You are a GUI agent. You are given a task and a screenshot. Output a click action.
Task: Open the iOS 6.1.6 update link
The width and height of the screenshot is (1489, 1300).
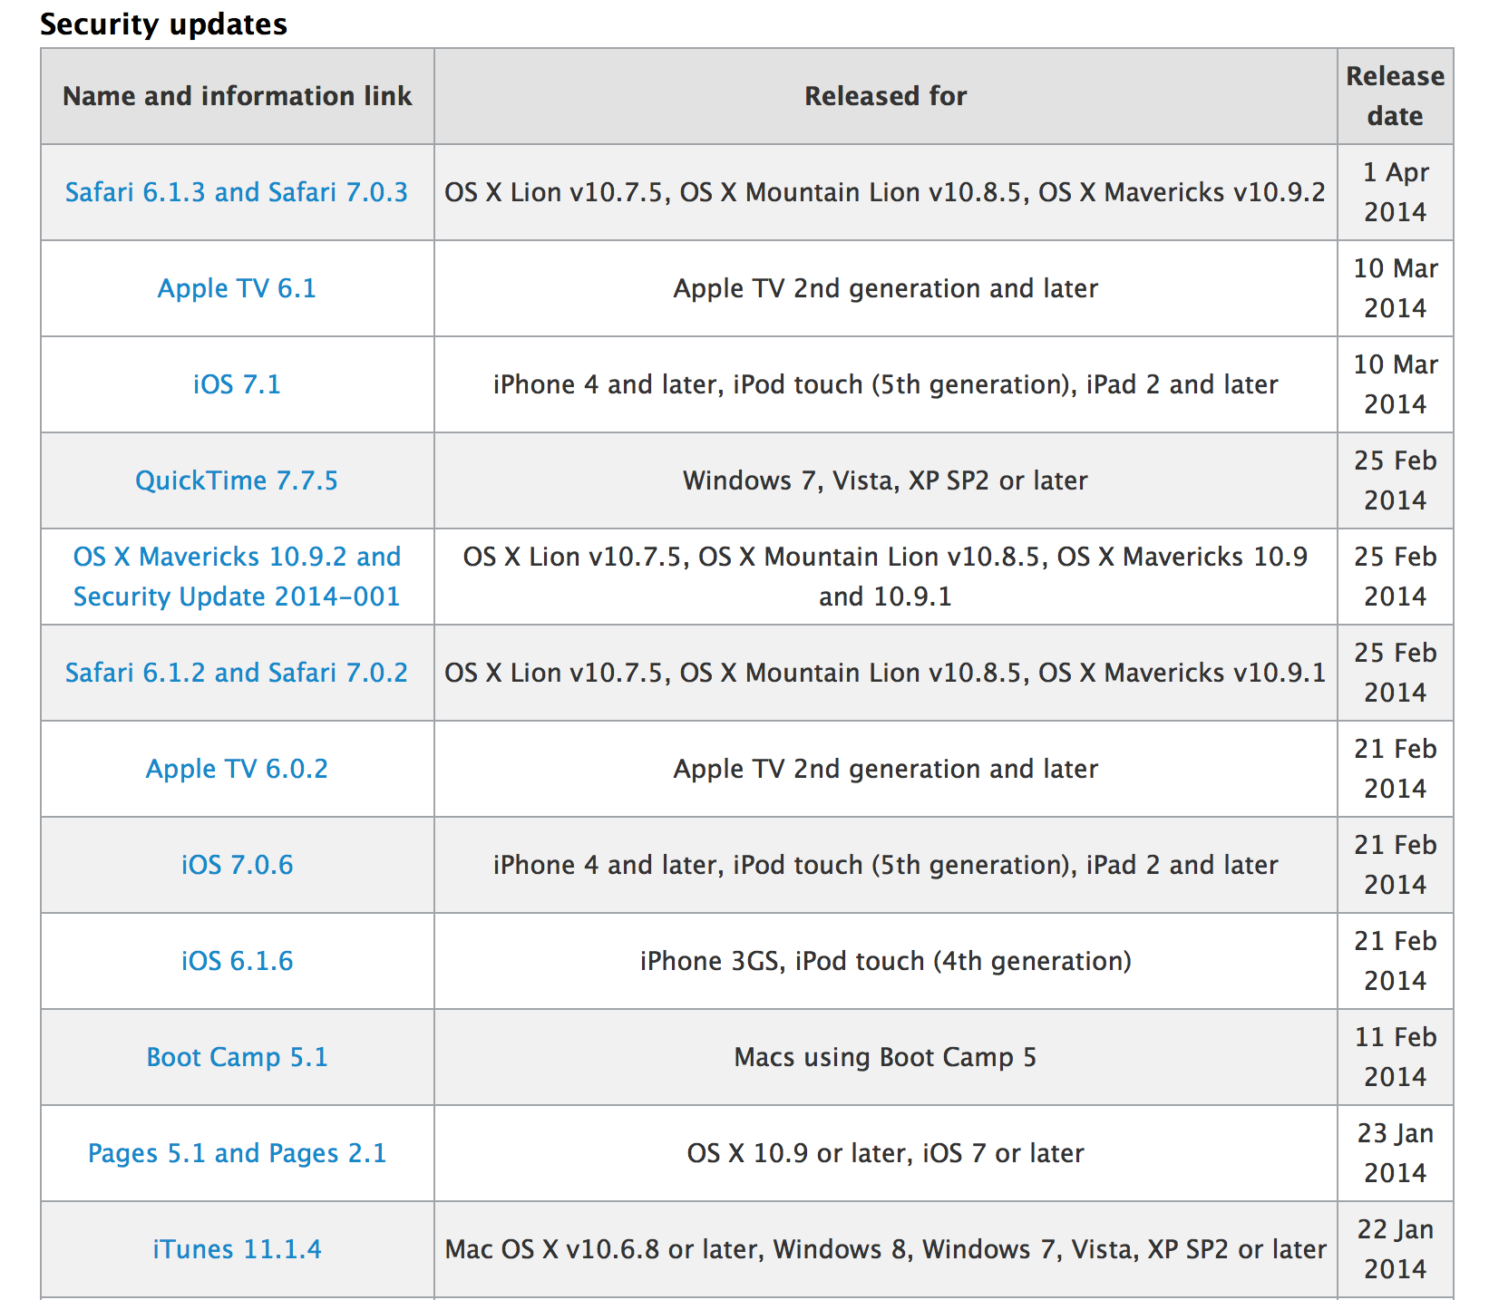pyautogui.click(x=237, y=961)
